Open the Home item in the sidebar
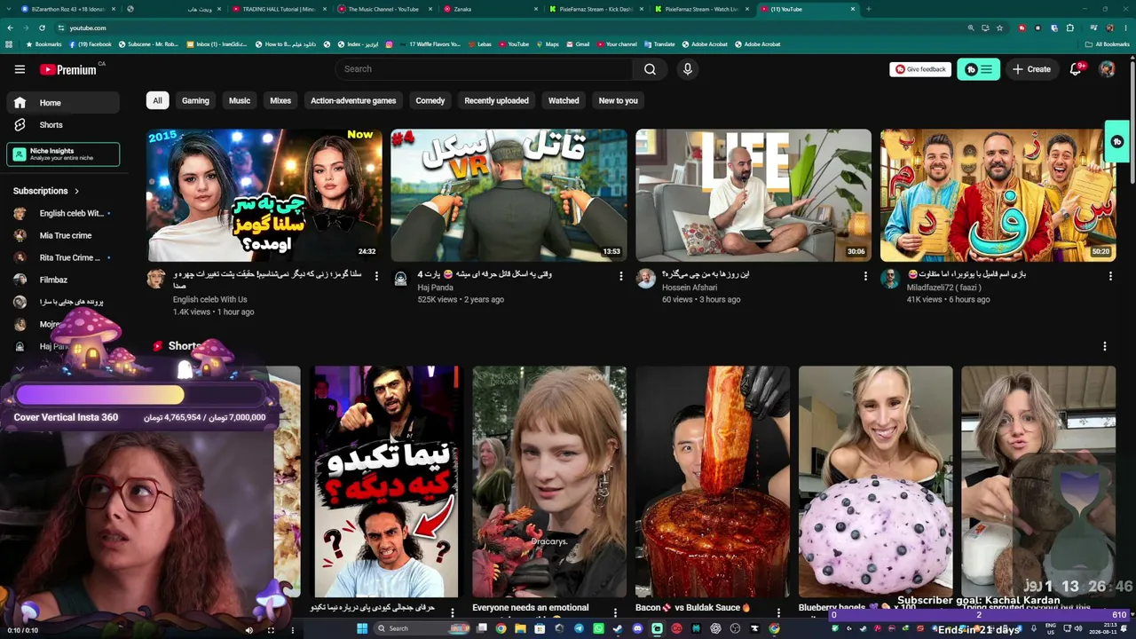 62,103
